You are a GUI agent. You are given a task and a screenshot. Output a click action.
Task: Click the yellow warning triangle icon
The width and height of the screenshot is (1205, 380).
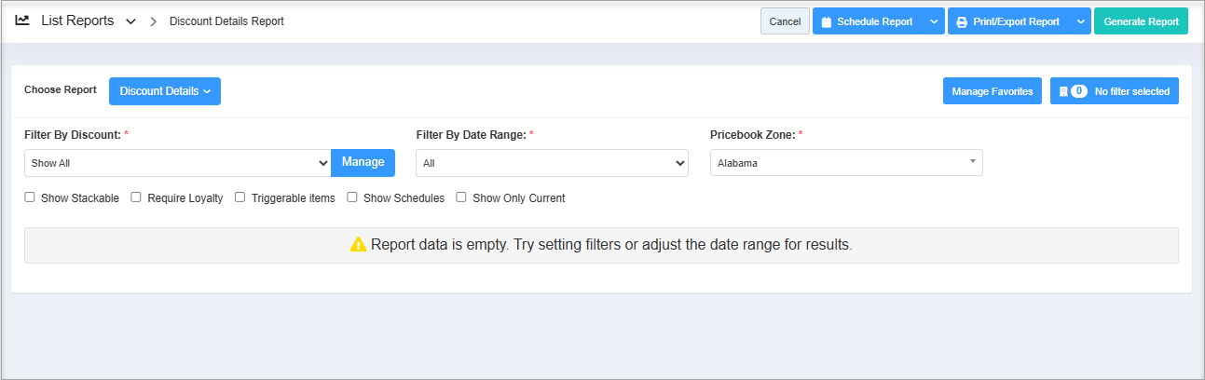coord(358,245)
